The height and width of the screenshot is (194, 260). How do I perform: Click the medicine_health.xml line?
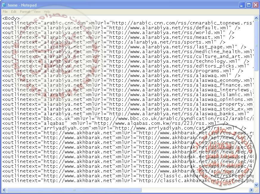click(x=128, y=52)
